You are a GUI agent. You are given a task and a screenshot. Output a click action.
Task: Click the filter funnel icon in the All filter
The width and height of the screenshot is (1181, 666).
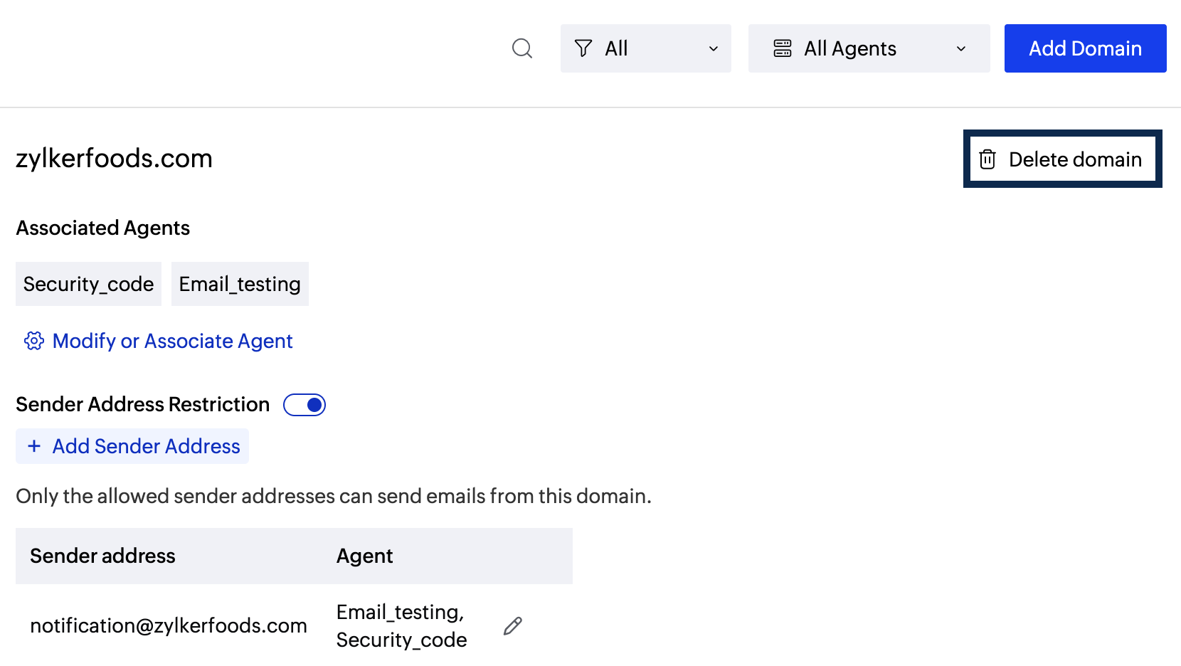point(583,48)
